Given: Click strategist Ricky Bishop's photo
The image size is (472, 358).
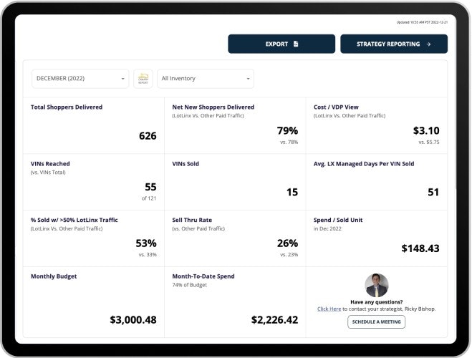Looking at the screenshot, I should click(377, 285).
